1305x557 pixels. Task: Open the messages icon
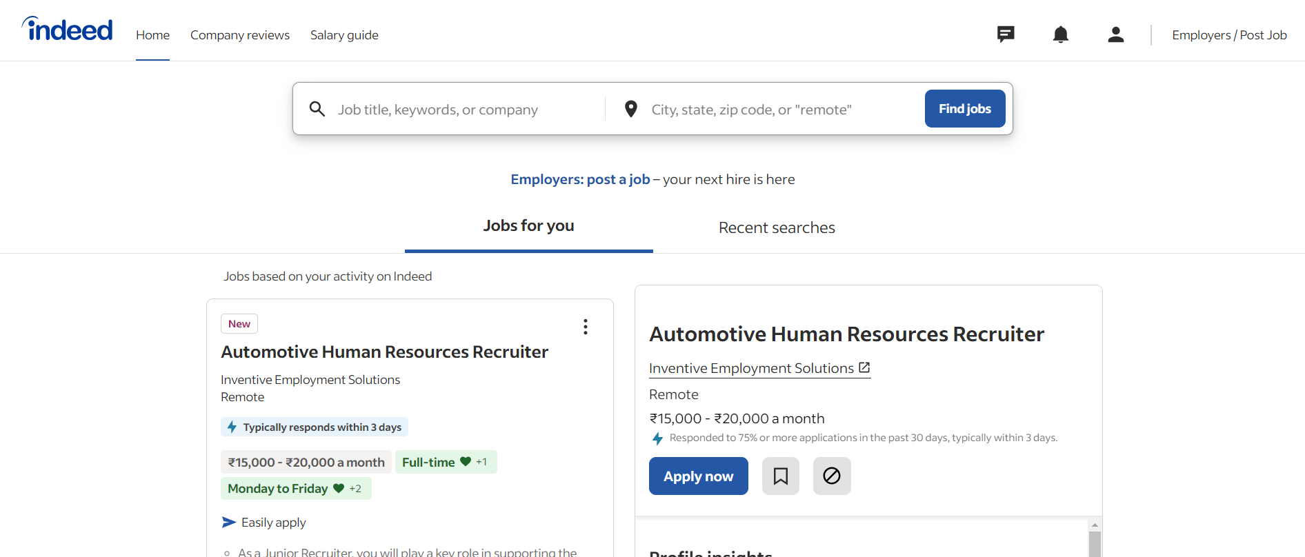coord(1006,34)
